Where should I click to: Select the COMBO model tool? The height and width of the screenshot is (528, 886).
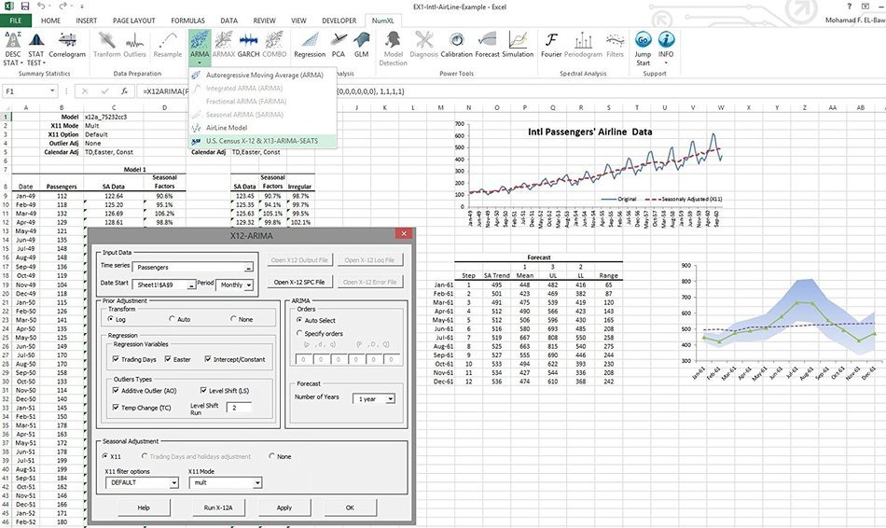(274, 45)
